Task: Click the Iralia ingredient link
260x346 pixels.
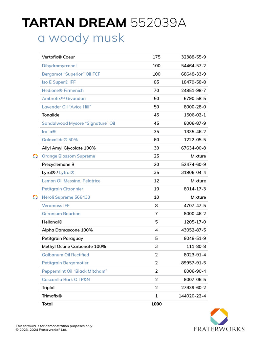Action: tap(49, 131)
